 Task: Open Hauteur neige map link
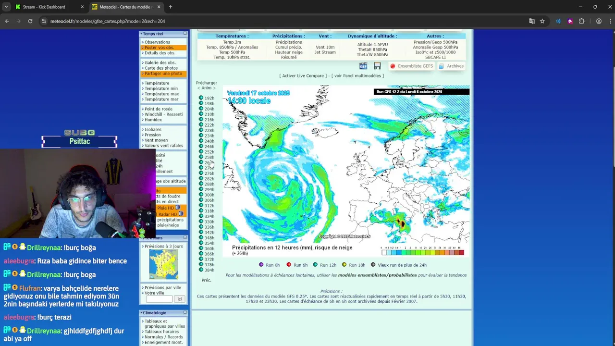[289, 52]
